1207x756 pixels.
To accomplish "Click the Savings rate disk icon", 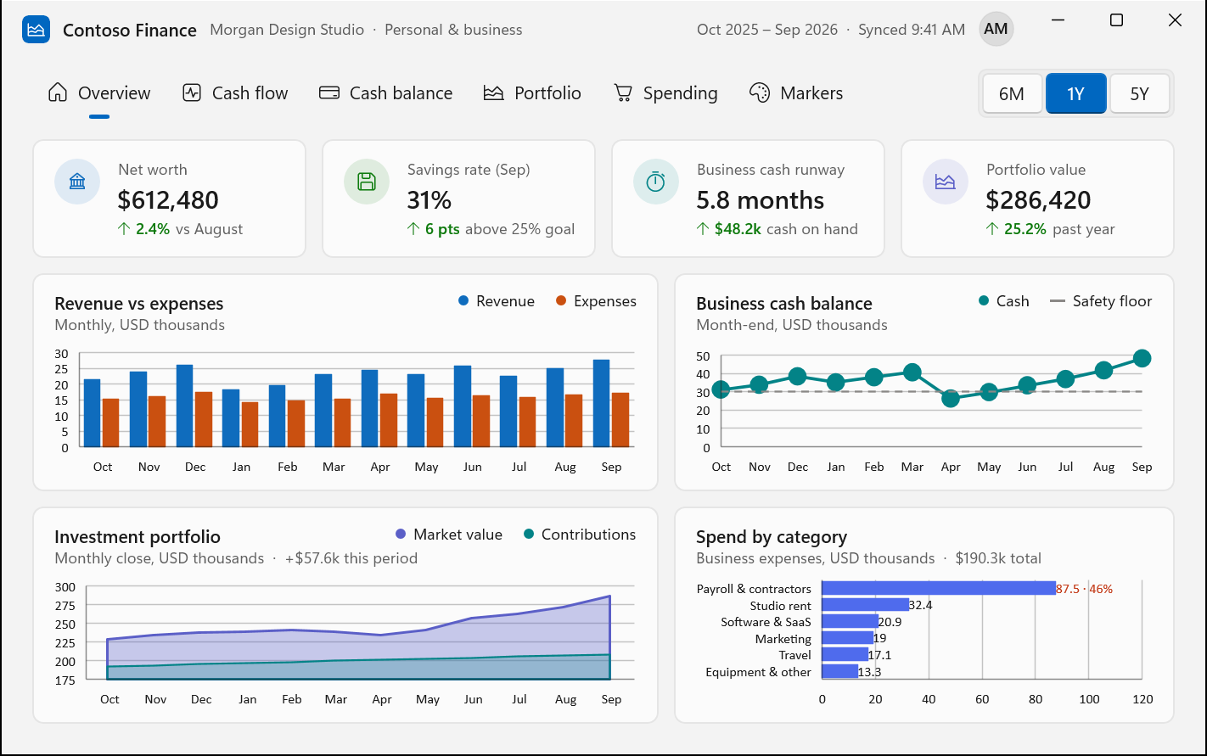I will coord(367,182).
